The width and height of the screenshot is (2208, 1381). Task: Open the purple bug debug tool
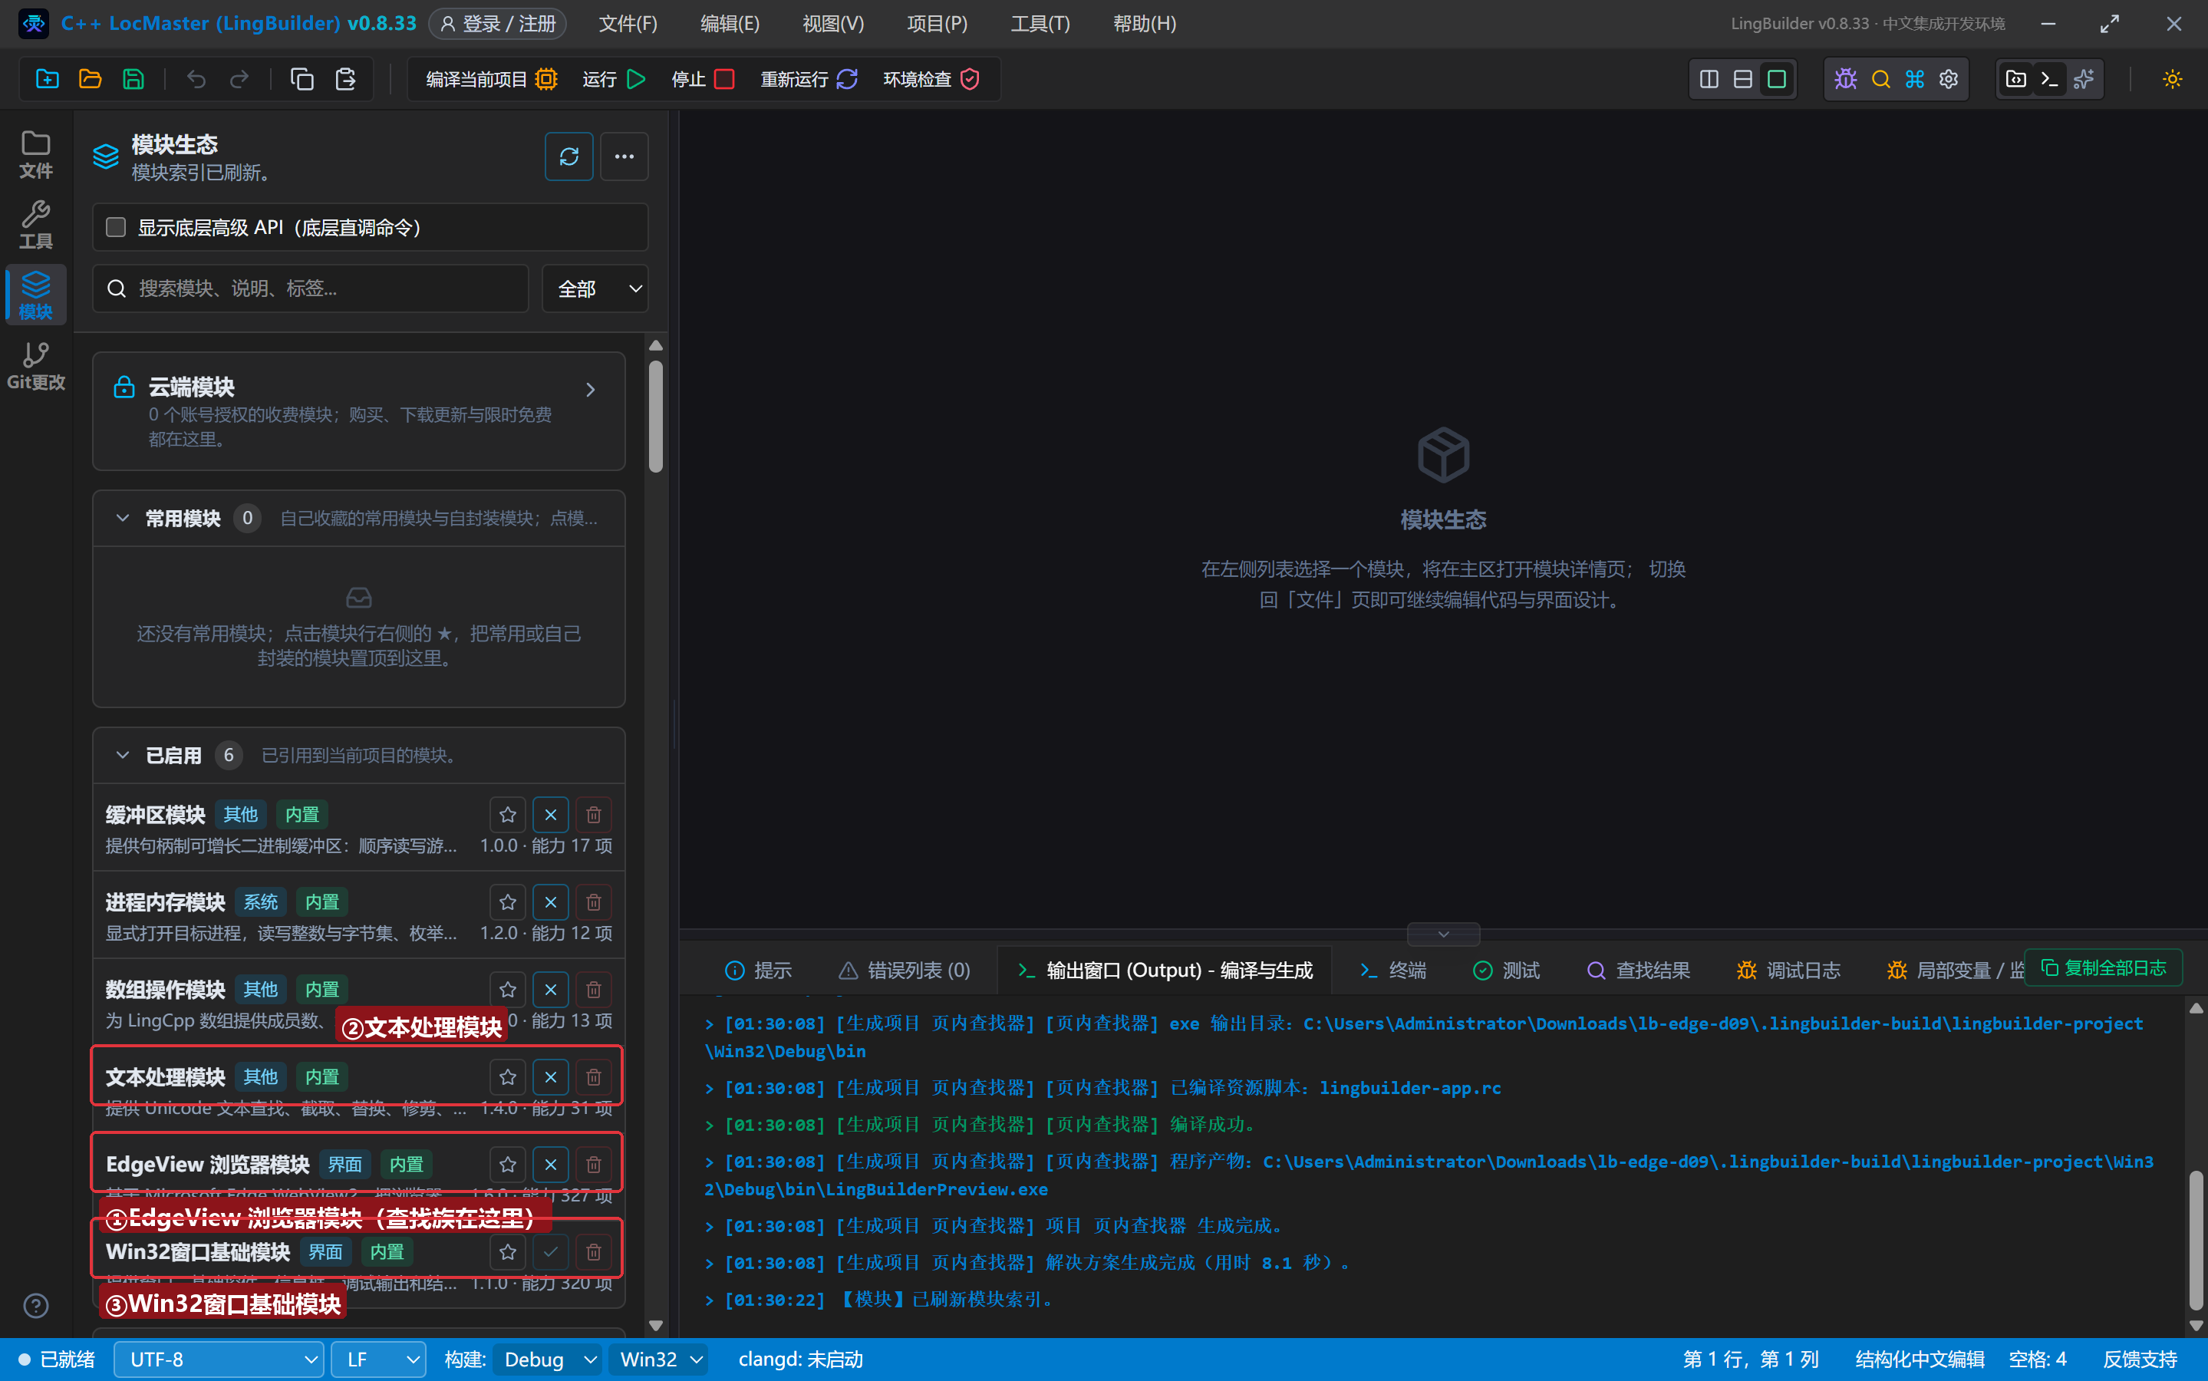pyautogui.click(x=1845, y=80)
